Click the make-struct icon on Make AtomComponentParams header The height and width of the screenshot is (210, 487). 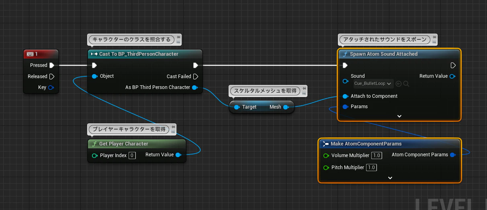click(326, 144)
